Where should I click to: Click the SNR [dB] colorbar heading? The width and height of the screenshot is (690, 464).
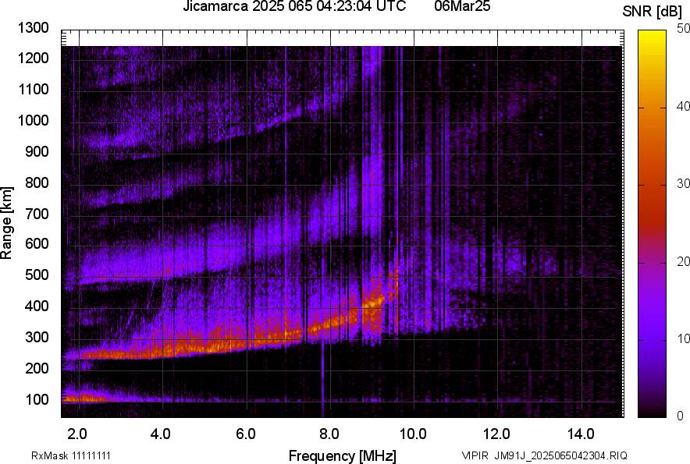point(652,12)
